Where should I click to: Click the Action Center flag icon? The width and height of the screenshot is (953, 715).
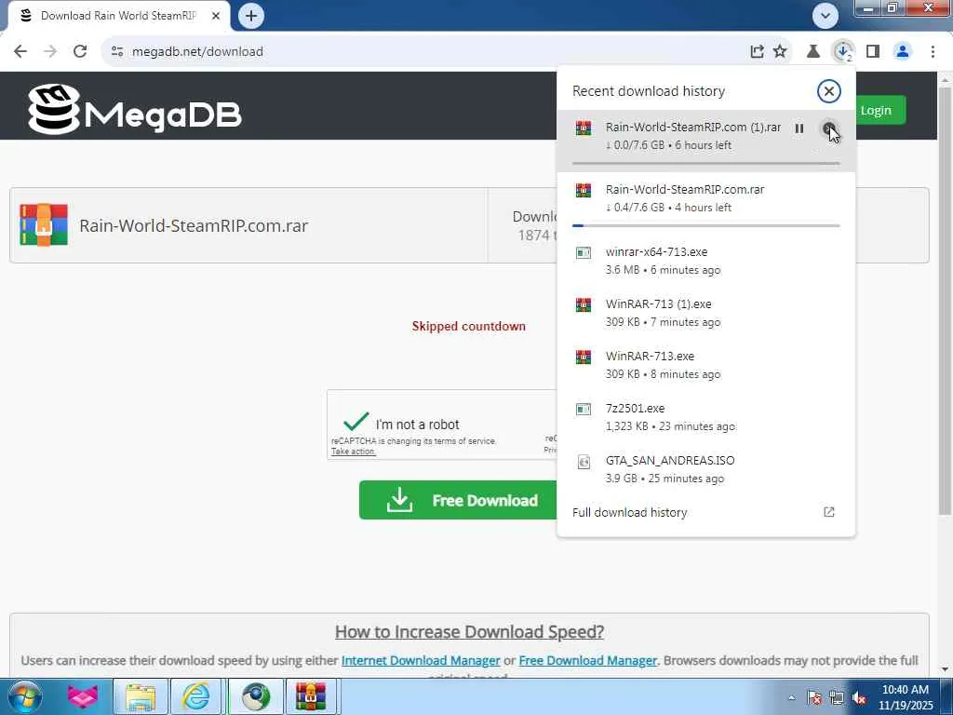tap(814, 697)
